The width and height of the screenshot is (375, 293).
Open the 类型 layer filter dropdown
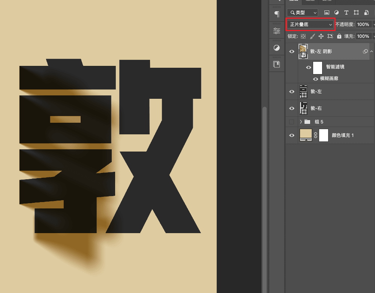[303, 12]
